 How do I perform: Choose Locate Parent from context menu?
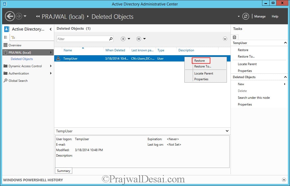tap(204, 73)
